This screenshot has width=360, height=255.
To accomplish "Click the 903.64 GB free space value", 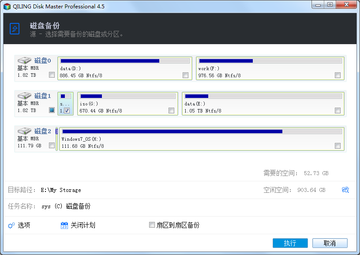I will 311,190.
